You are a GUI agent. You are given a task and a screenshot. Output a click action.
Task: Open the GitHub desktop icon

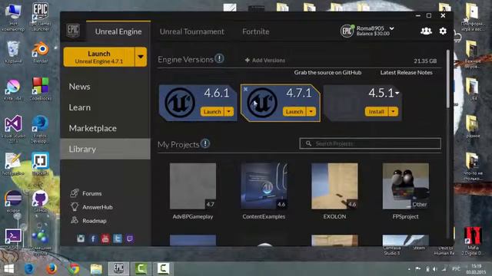click(x=40, y=201)
